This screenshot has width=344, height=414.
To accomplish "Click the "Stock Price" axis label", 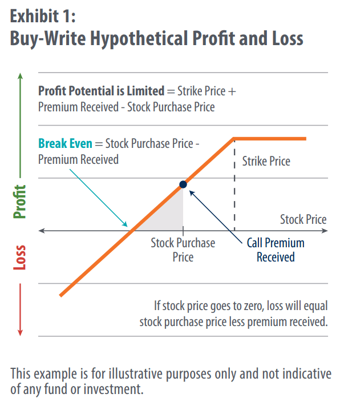I will click(303, 219).
